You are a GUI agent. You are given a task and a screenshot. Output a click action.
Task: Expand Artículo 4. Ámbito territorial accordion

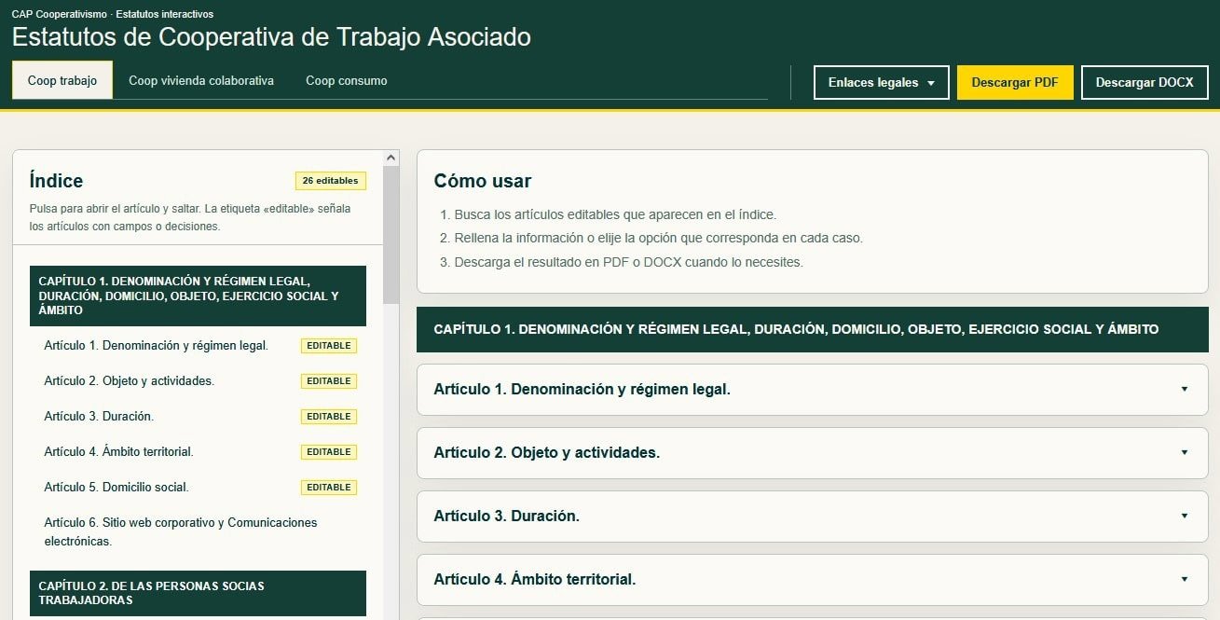click(812, 579)
